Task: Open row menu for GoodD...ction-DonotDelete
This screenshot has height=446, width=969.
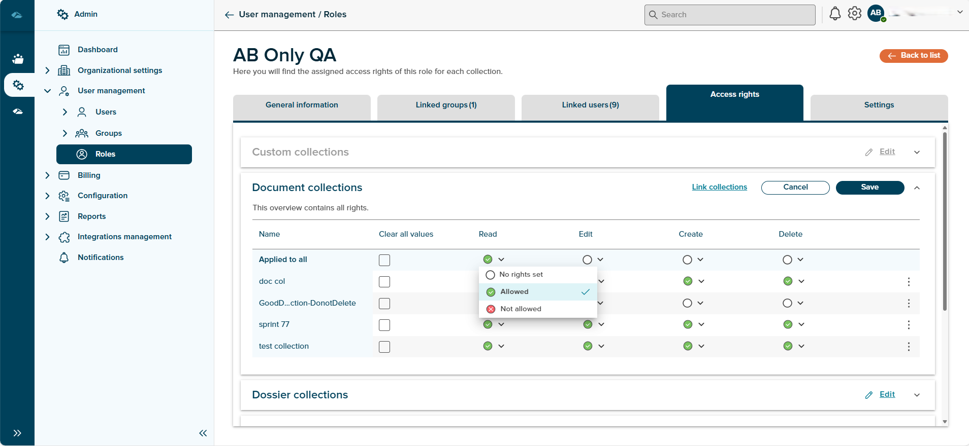Action: point(909,303)
